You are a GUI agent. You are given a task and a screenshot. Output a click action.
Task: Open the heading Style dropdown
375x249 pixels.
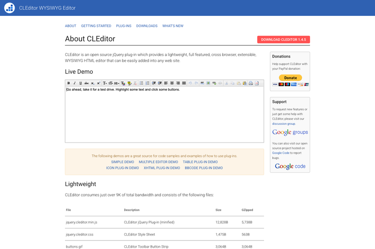(x=117, y=83)
